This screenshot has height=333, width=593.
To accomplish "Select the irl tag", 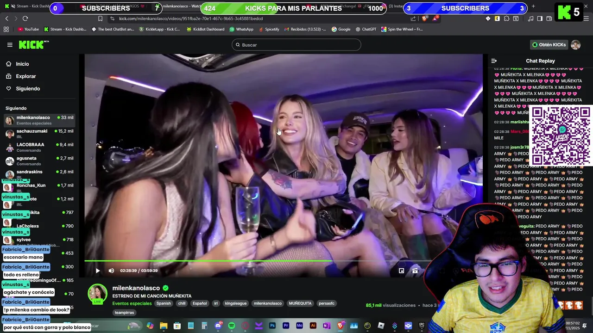I will pyautogui.click(x=216, y=303).
